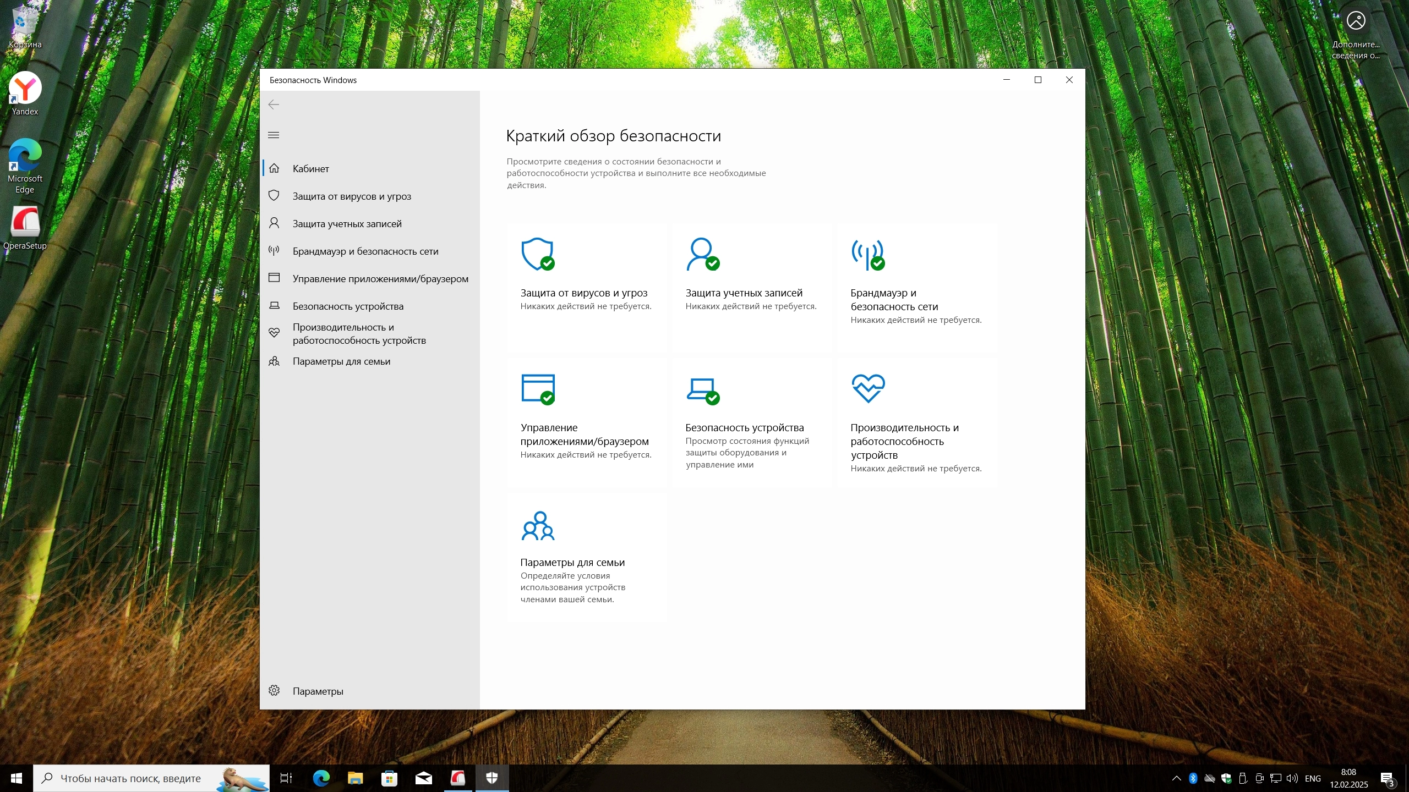Click the Безопасность устройства tile title
Screen dimensions: 1409x792
(744, 427)
